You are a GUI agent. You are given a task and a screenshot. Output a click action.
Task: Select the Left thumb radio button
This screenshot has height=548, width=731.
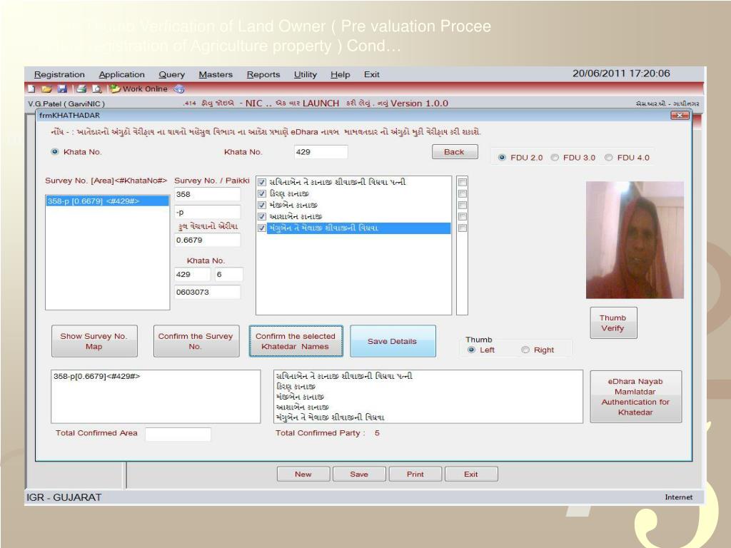point(471,350)
